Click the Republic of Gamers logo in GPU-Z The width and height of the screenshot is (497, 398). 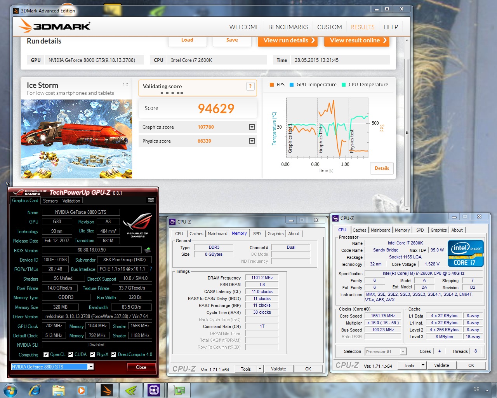pyautogui.click(x=137, y=225)
